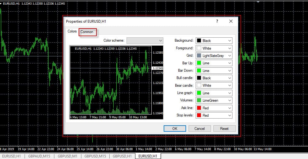Expand the Background color dropdown
Image resolution: width=308 pixels, height=159 pixels.
tap(214, 41)
